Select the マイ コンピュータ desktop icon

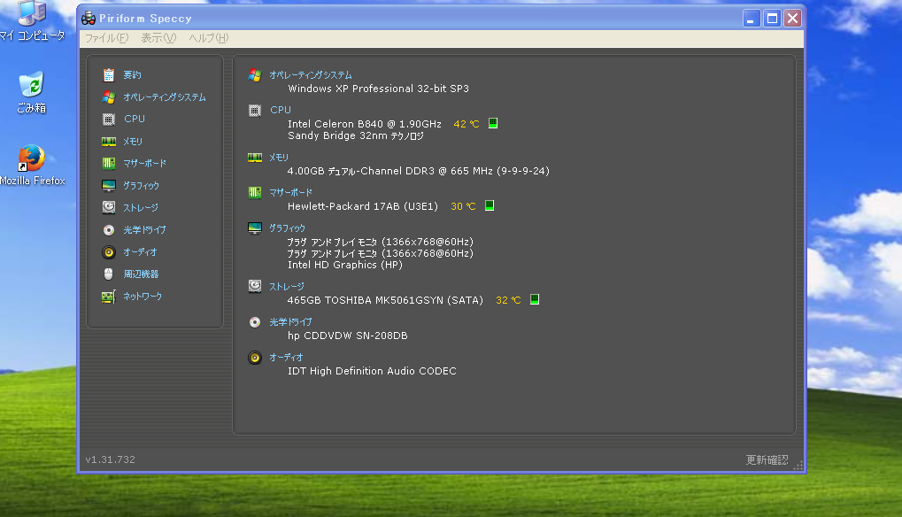(32, 21)
